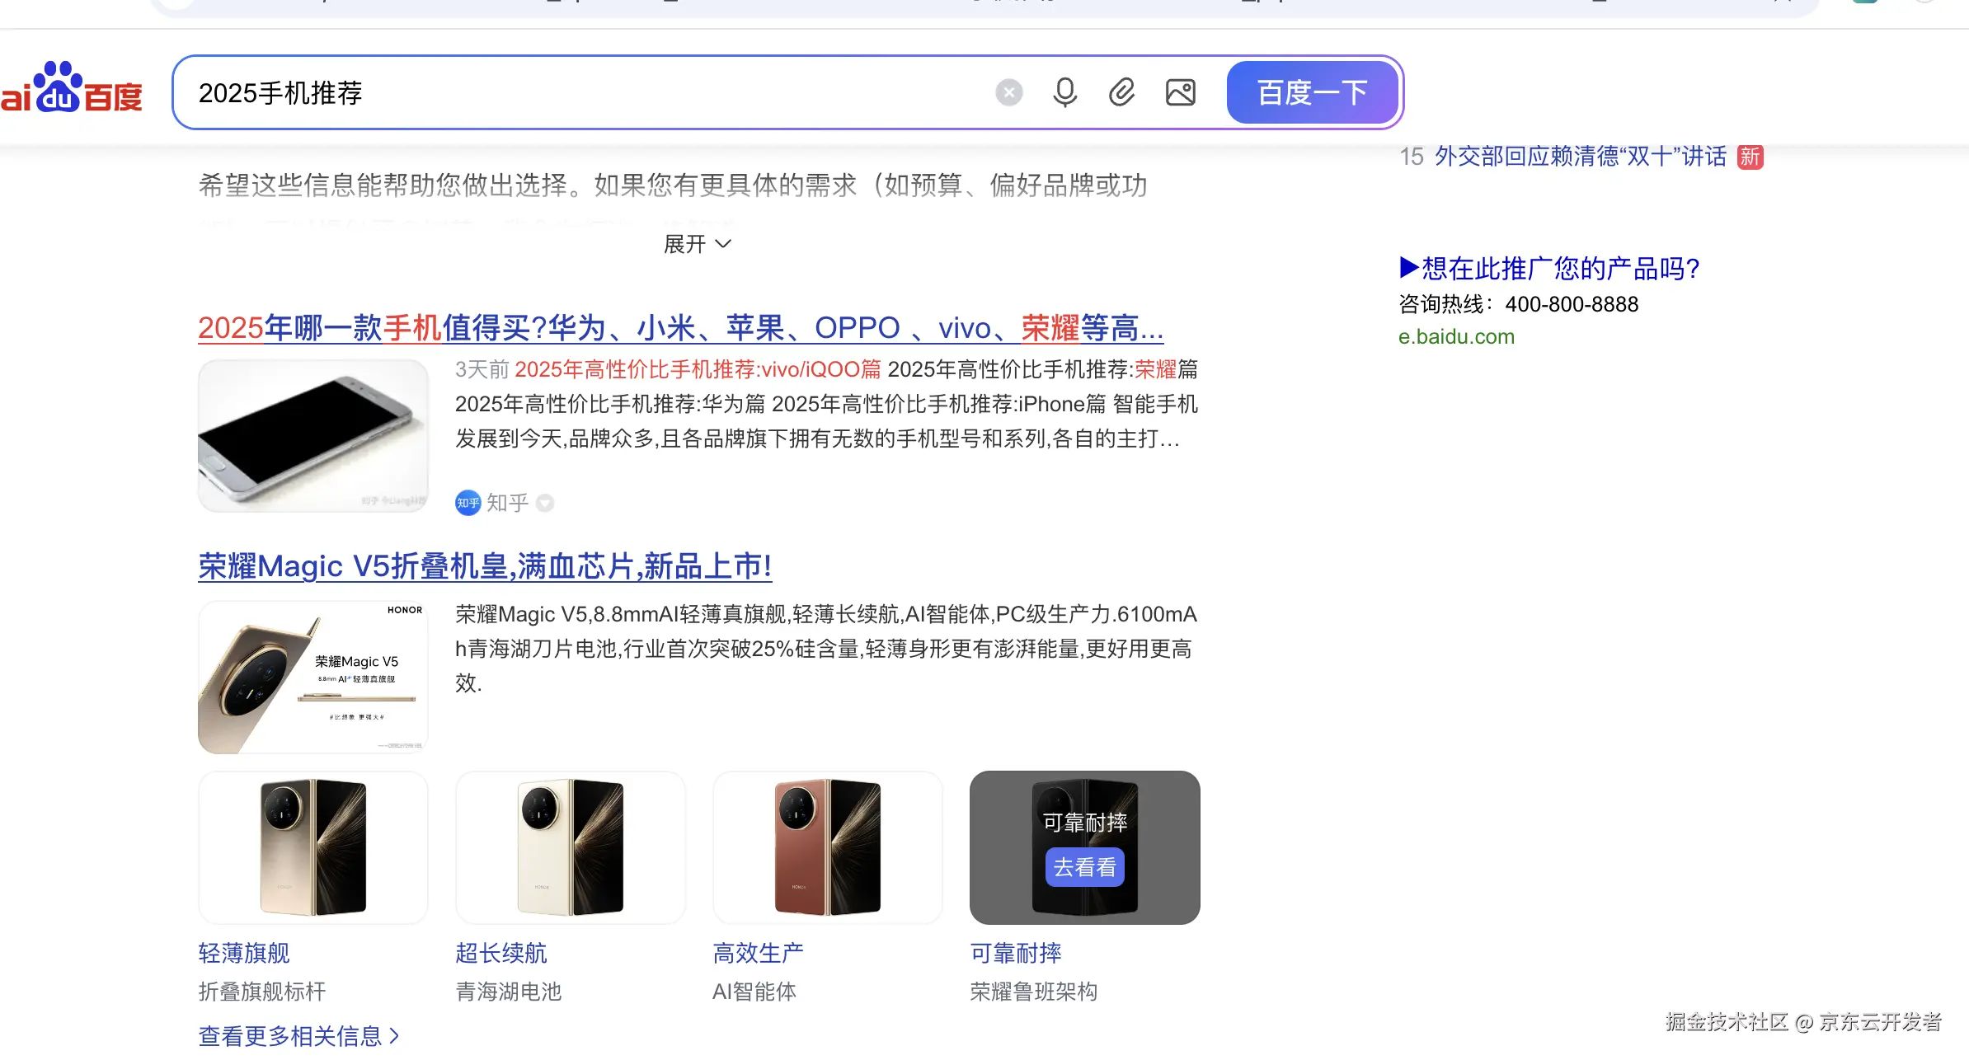
Task: Click the HONOR Magic V5 banner image
Action: pyautogui.click(x=313, y=677)
